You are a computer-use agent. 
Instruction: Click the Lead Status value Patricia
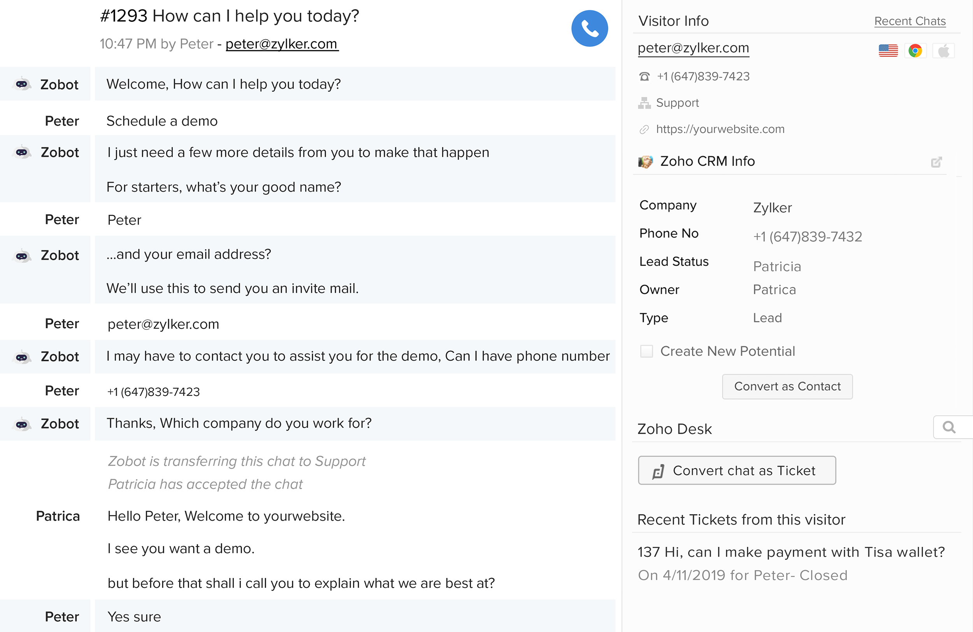click(777, 266)
